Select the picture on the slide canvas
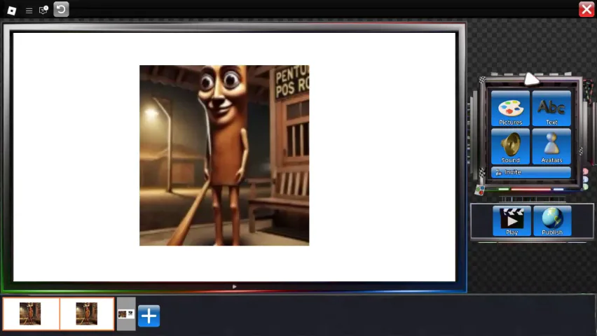 point(224,155)
